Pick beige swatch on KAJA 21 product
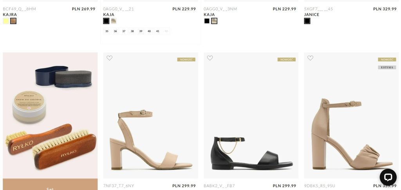Viewport: 401px width, 190px height. (x=114, y=21)
